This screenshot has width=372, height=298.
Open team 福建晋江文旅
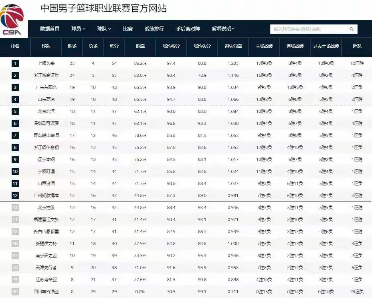tap(46, 219)
